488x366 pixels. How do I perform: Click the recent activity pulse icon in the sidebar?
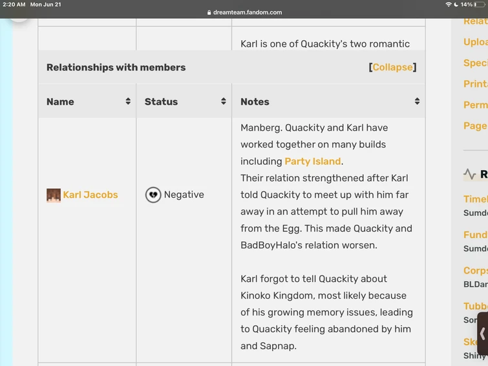470,174
